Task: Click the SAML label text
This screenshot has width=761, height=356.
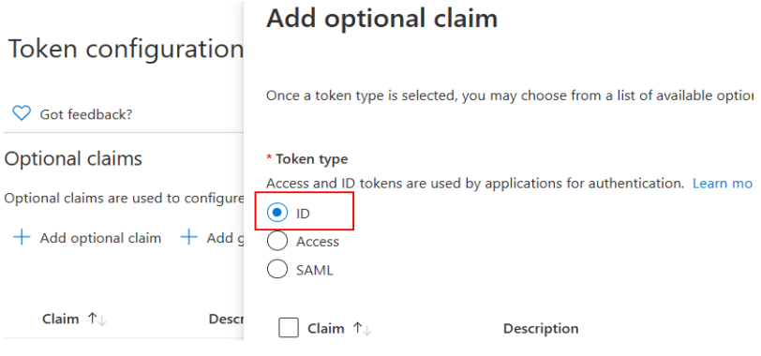Action: click(x=315, y=270)
